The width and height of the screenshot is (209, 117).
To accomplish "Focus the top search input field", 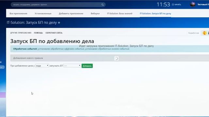I will click(58, 5).
